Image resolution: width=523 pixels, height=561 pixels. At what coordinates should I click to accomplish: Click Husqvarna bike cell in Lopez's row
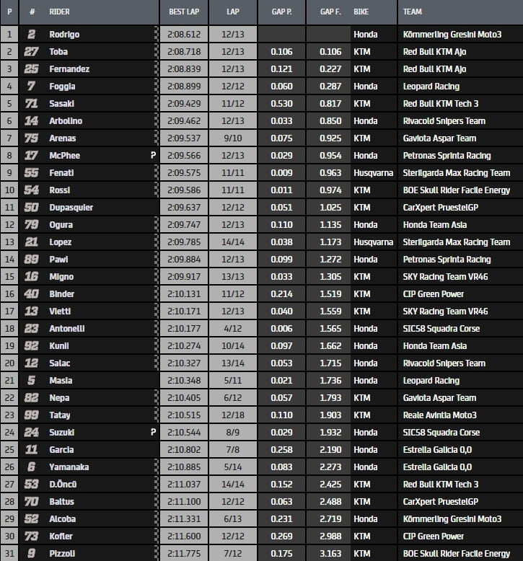[x=373, y=242]
